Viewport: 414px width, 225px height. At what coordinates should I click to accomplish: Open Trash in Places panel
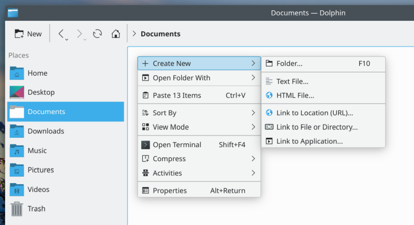pyautogui.click(x=36, y=208)
